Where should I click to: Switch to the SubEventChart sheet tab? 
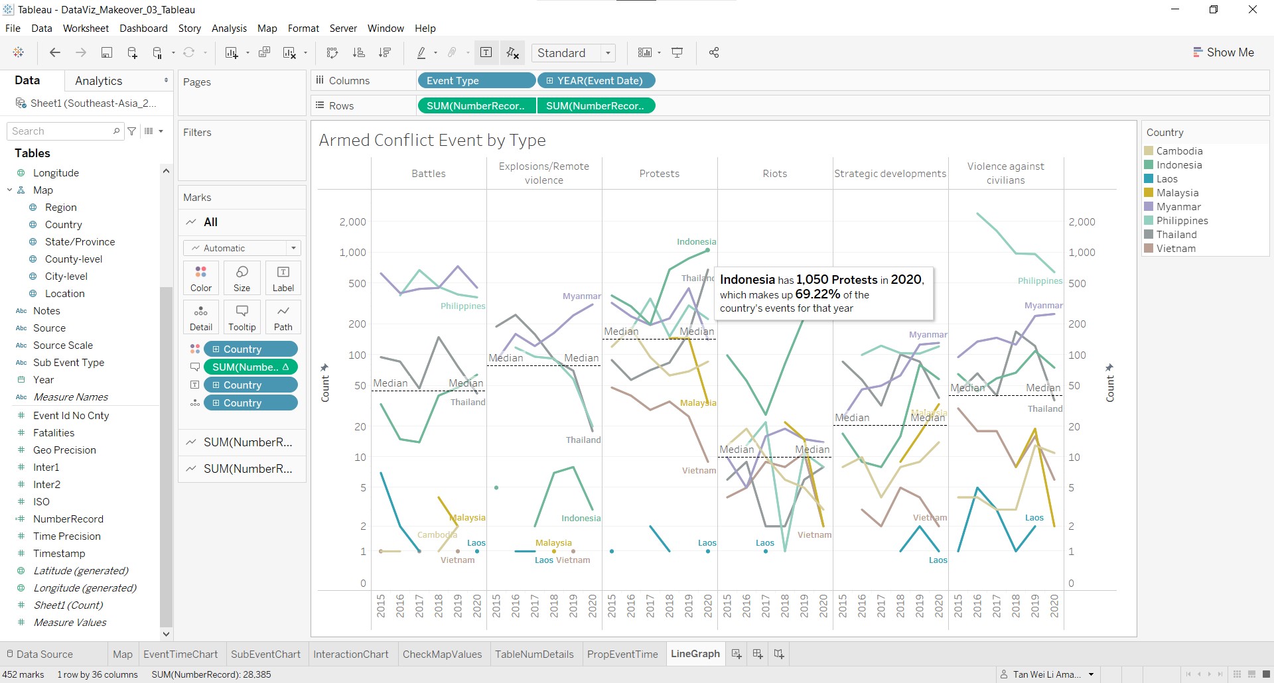coord(265,654)
